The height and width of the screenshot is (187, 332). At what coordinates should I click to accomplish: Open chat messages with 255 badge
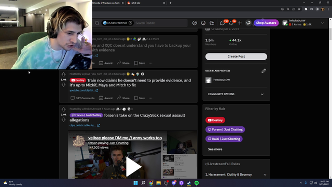pos(223,23)
